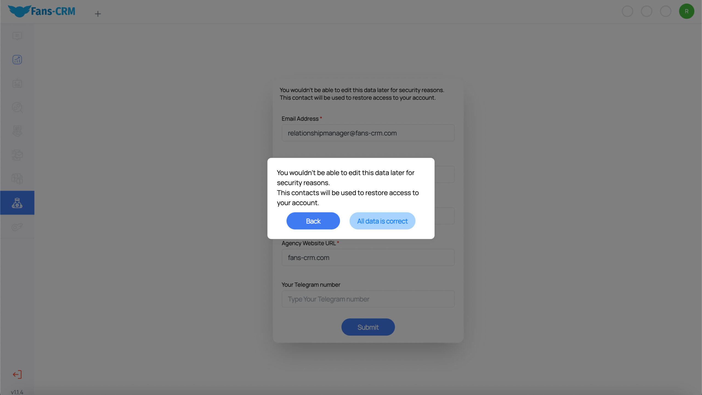This screenshot has height=395, width=702.
Task: Click the logout/exit arrow icon
Action: pos(17,374)
